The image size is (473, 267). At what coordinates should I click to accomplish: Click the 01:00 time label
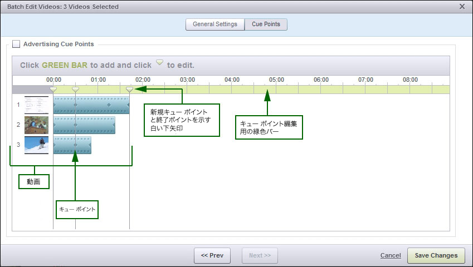99,80
